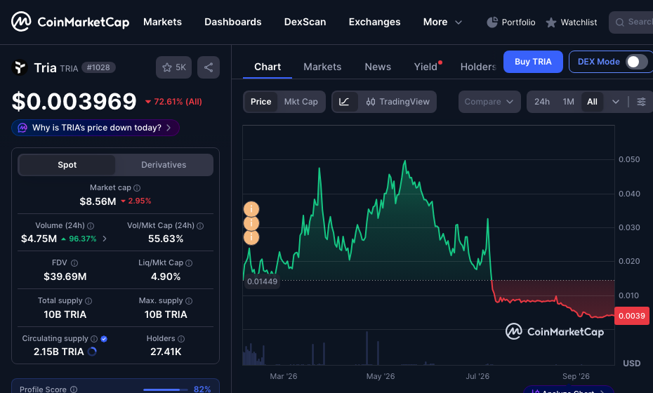Screen dimensions: 653x393
Task: Switch chart to Price view
Action: pos(260,102)
